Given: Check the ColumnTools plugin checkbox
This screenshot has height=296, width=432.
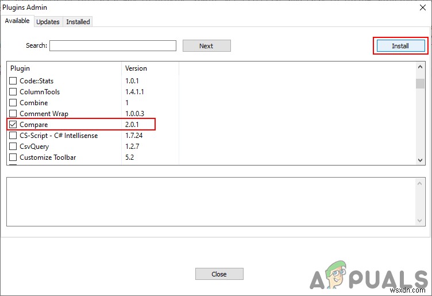Looking at the screenshot, I should pos(13,92).
